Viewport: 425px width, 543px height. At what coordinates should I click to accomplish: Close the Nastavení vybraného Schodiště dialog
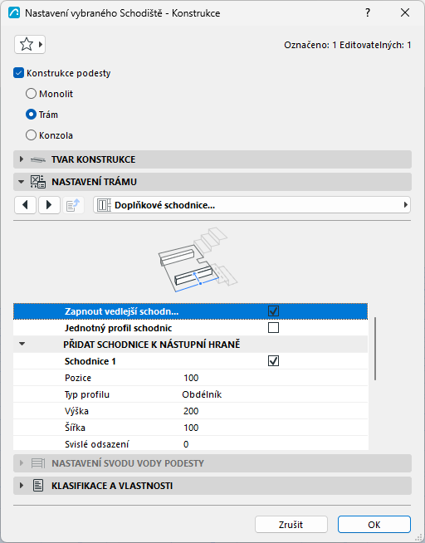405,12
